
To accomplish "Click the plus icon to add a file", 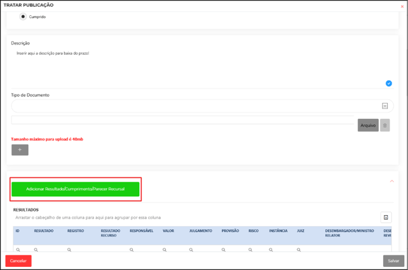I will click(x=19, y=149).
